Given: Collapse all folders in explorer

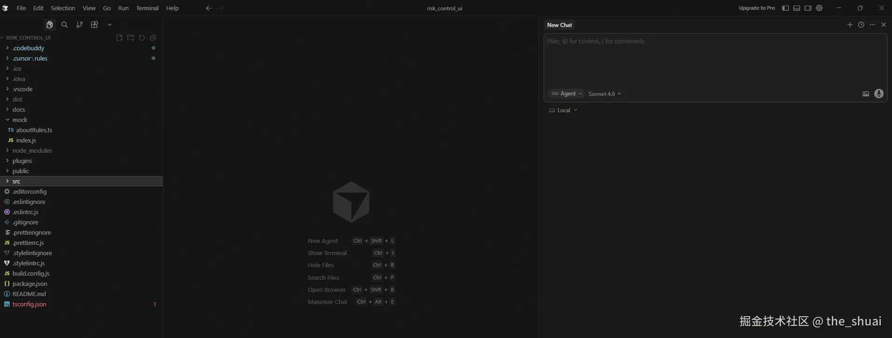Looking at the screenshot, I should click(x=153, y=38).
